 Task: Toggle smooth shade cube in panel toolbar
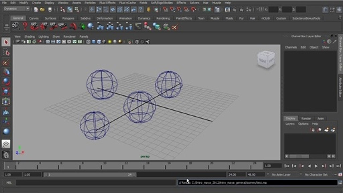(x=94, y=42)
